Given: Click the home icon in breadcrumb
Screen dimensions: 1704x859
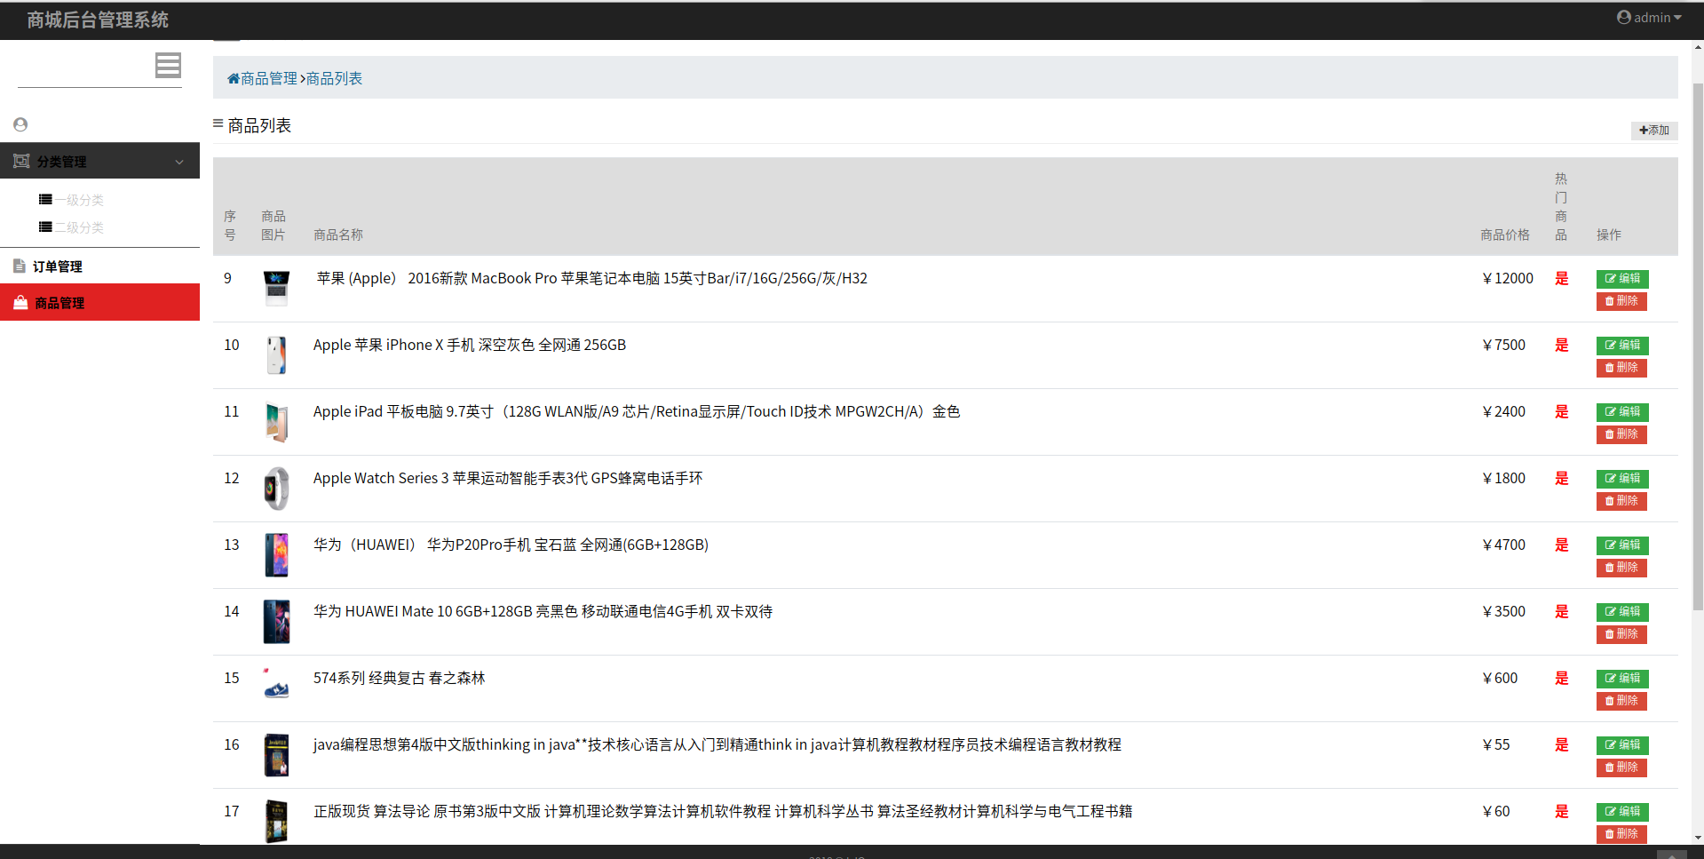Looking at the screenshot, I should 234,78.
